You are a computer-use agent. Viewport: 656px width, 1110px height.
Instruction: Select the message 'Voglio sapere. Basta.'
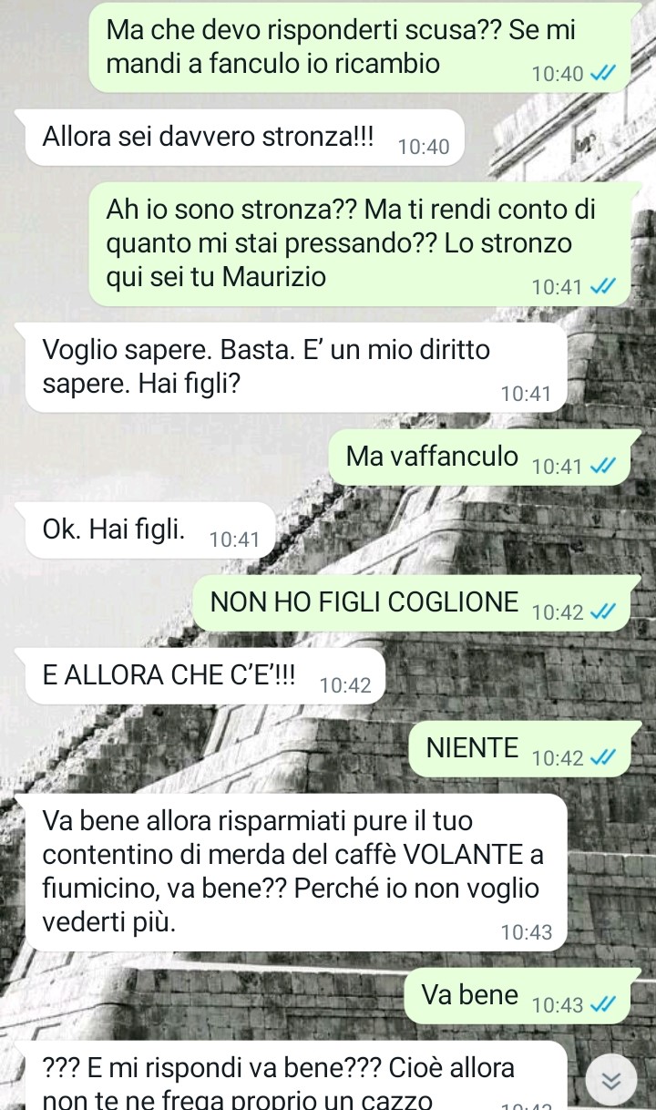coord(296,368)
